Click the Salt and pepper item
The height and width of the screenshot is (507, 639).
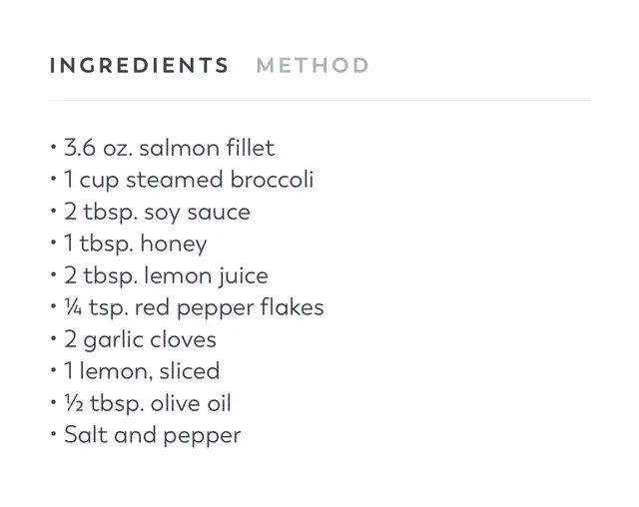pyautogui.click(x=152, y=435)
